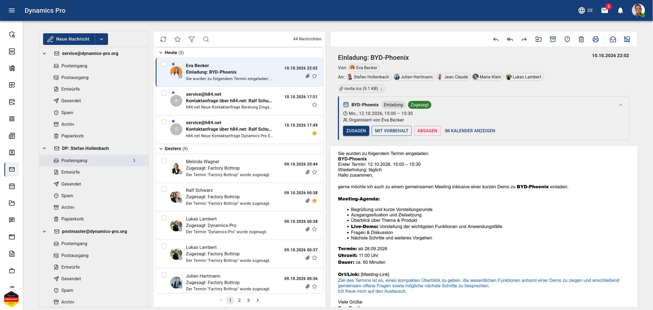This screenshot has width=653, height=310.
Task: Open Papierkorb under service@dynamics-pro.org
Action: pos(94,136)
